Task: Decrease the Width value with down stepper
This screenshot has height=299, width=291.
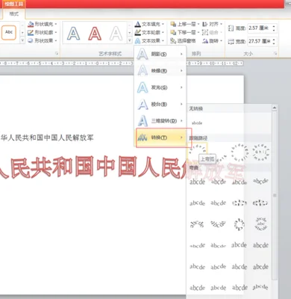Action: tap(274, 43)
